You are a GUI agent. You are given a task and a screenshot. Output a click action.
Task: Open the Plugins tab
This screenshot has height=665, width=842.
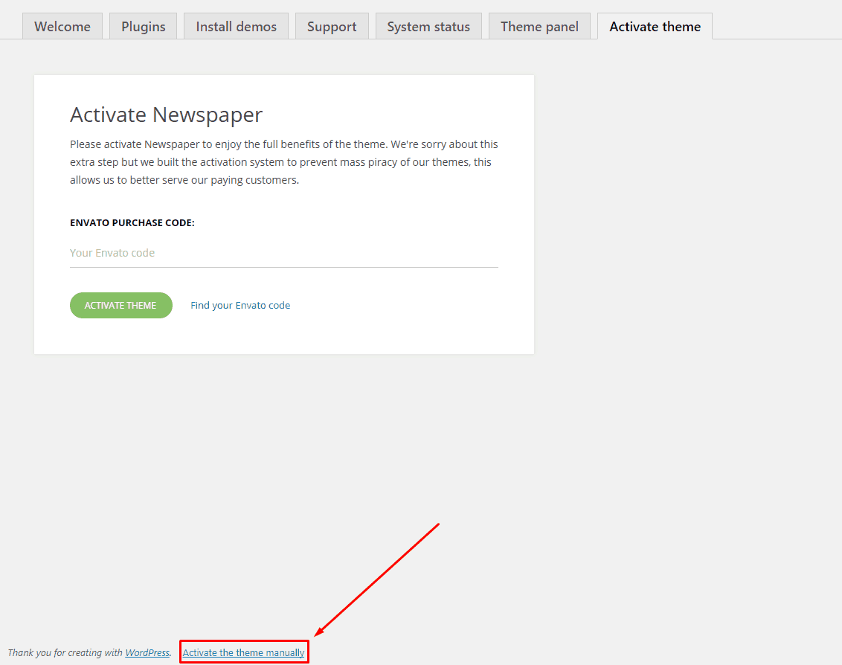point(144,26)
